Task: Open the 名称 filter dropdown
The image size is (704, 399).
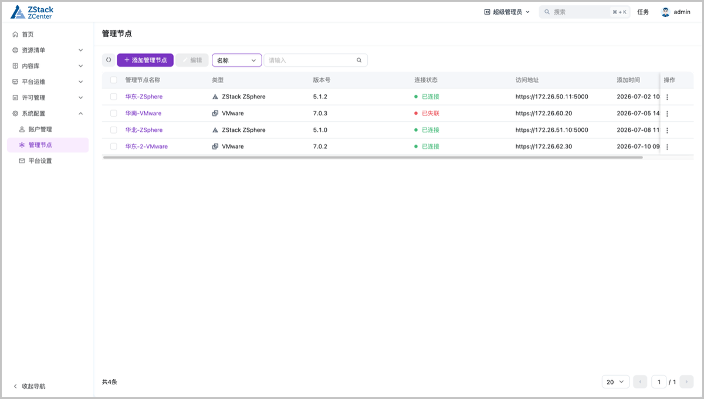Action: [x=237, y=60]
